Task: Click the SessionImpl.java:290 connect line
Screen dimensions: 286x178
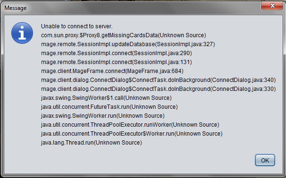Action: point(116,53)
